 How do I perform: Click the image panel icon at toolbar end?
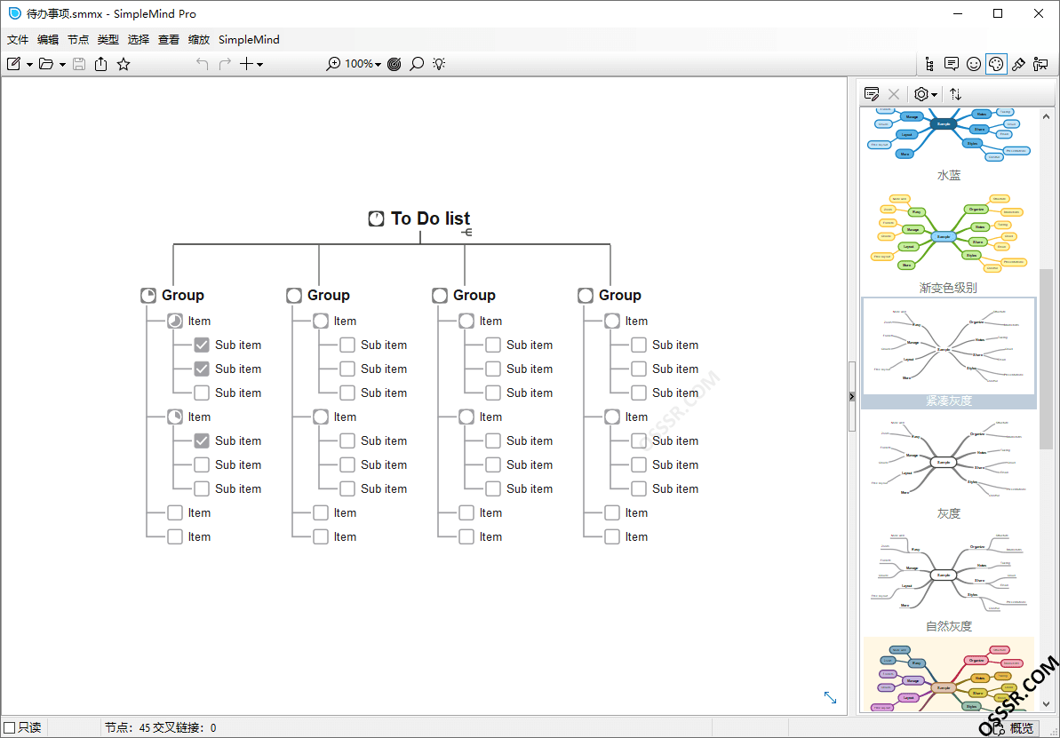1040,64
